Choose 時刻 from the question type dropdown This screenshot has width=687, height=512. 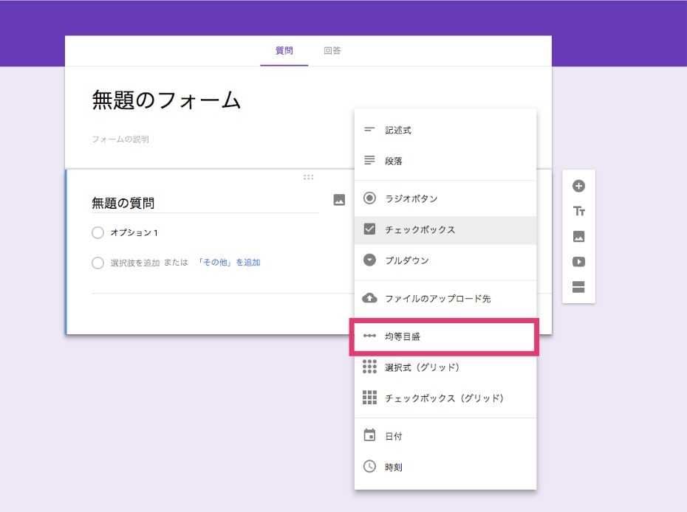point(394,466)
